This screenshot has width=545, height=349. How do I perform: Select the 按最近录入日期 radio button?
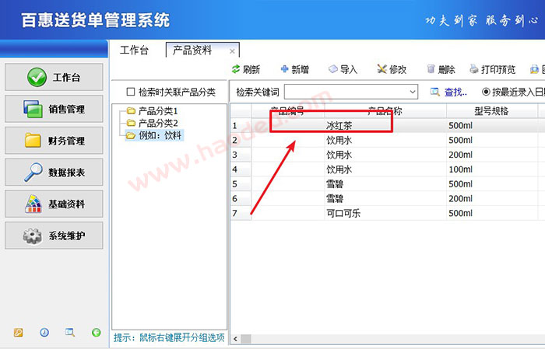(487, 92)
